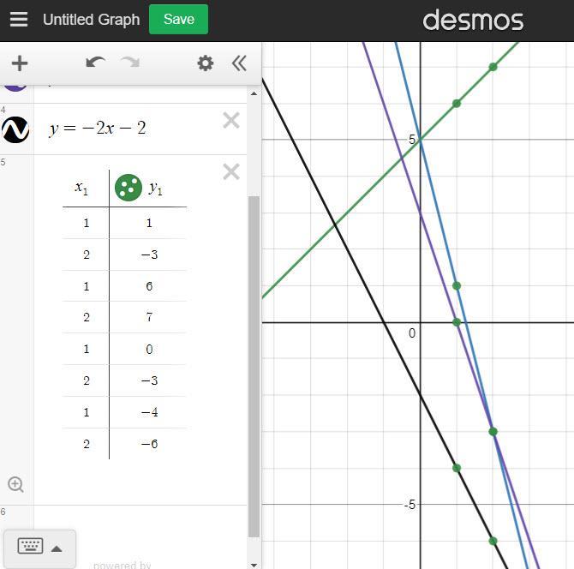Delete the y=-2x-2 expression

pos(231,121)
